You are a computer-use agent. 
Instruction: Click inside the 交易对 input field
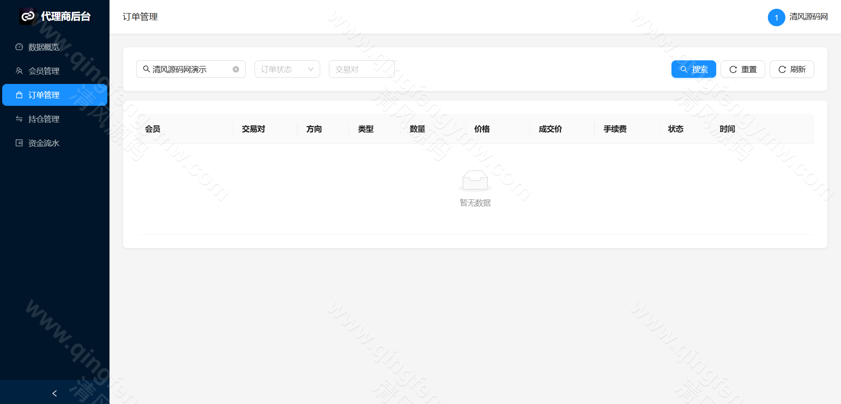(361, 69)
